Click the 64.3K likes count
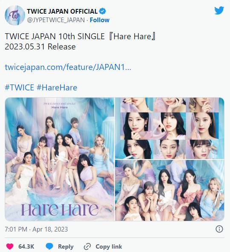The height and width of the screenshot is (252, 230). point(26,246)
